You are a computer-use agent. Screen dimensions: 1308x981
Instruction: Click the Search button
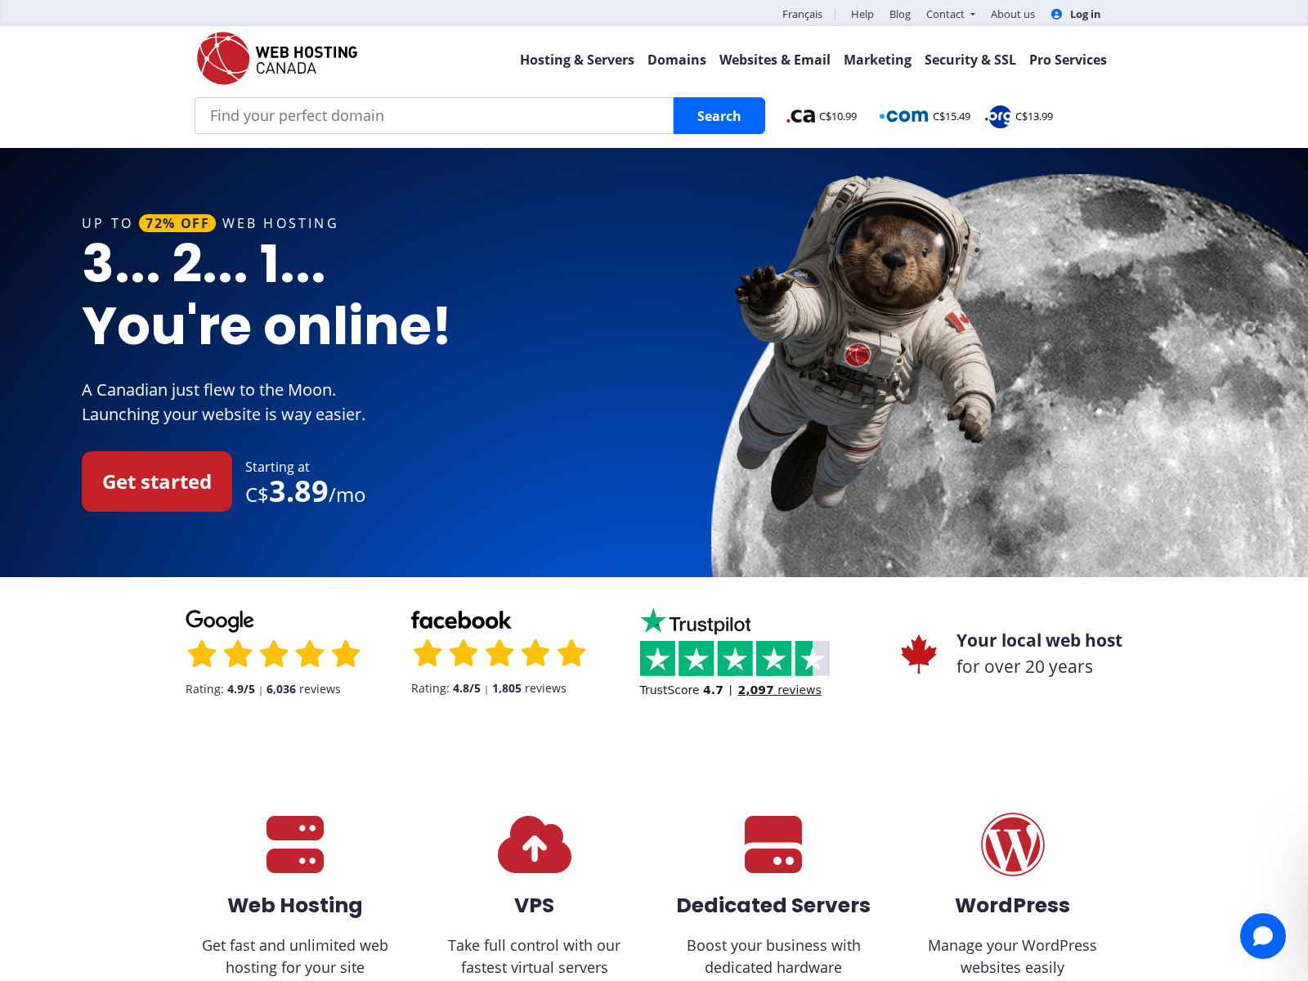[719, 115]
